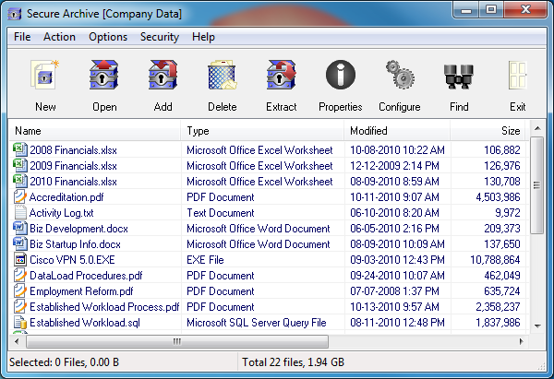Click the PDF icon of Employment Reform.pdf
554x379 pixels.
(x=20, y=290)
